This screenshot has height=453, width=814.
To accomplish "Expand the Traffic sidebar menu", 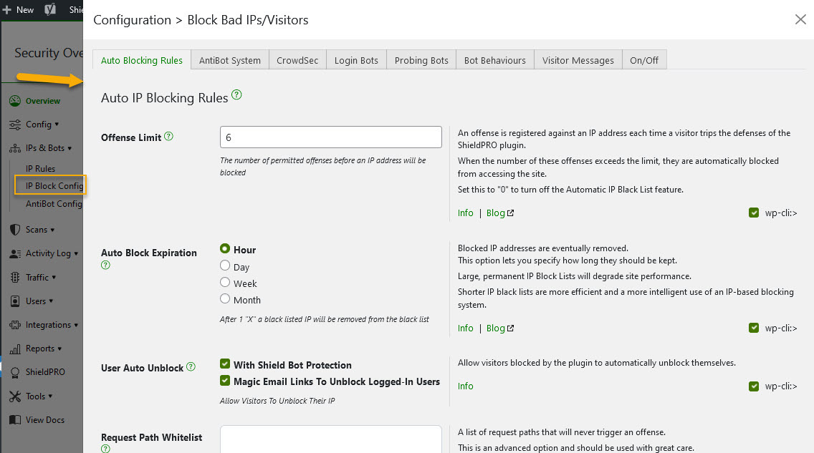I will click(41, 277).
